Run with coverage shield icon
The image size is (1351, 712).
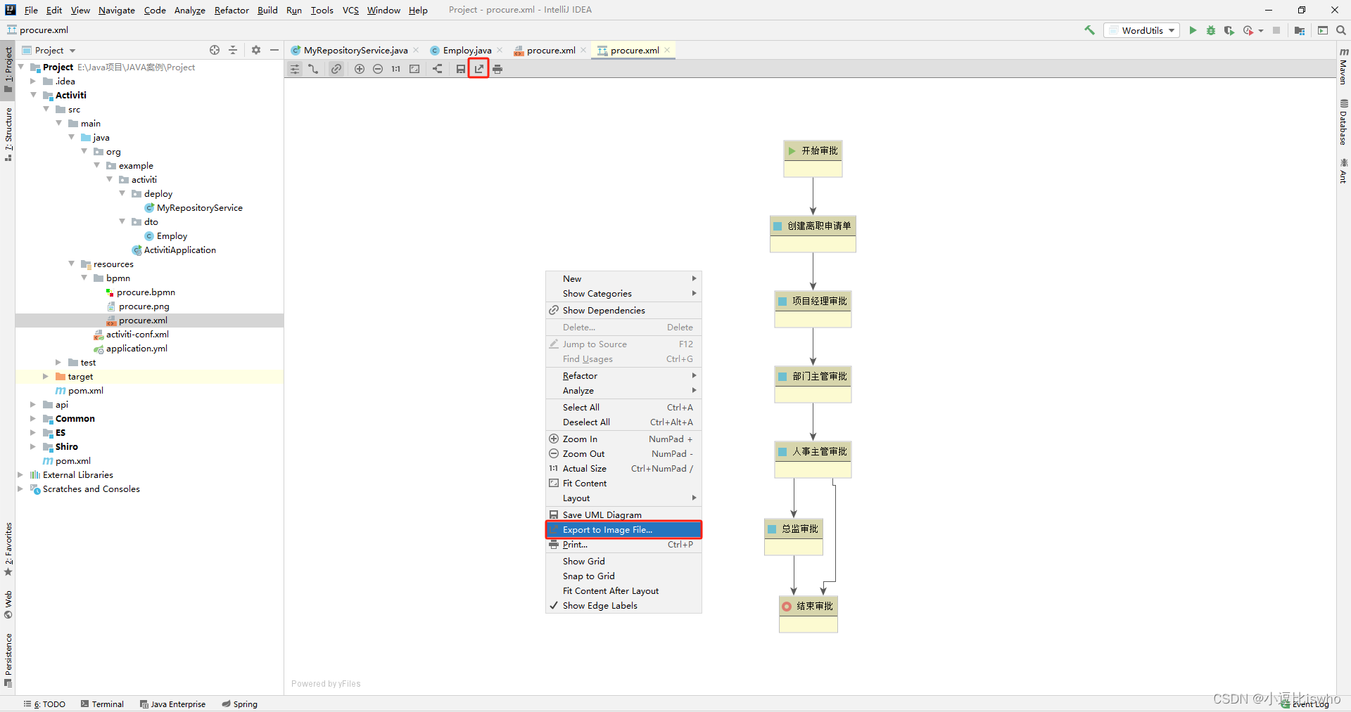pyautogui.click(x=1229, y=30)
